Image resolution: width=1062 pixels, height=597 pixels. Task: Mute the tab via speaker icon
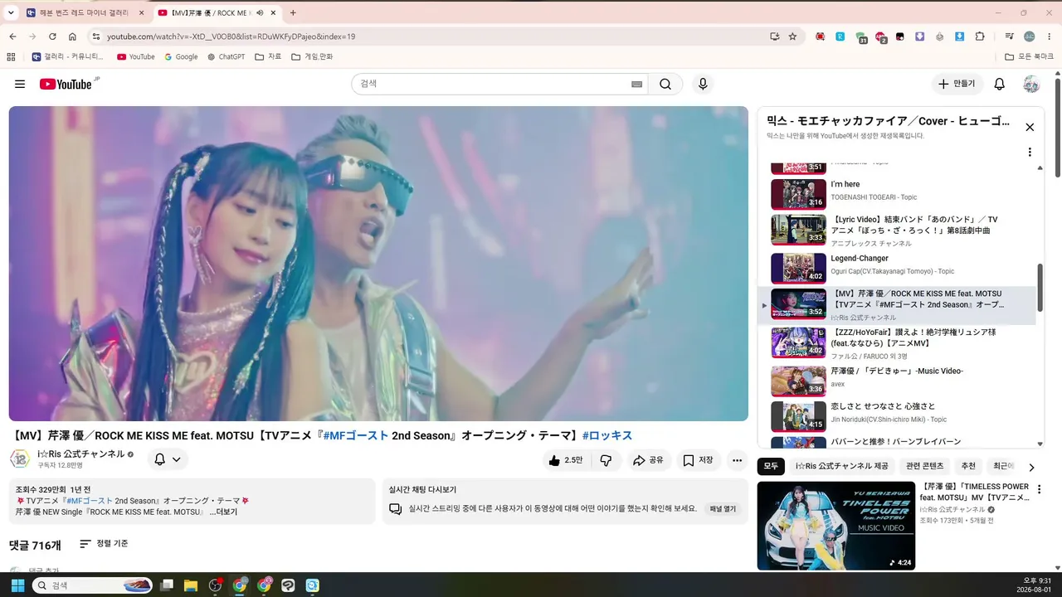(x=260, y=12)
